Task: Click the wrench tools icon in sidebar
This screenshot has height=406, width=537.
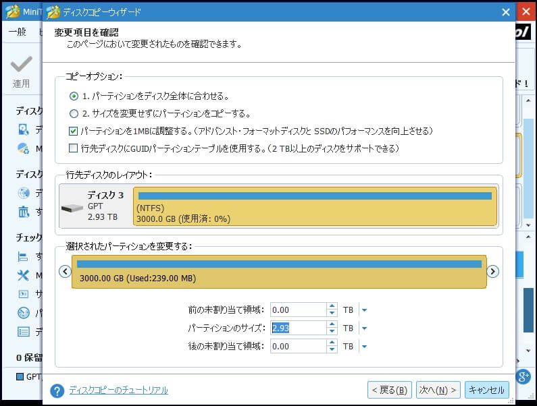Action: 23,275
